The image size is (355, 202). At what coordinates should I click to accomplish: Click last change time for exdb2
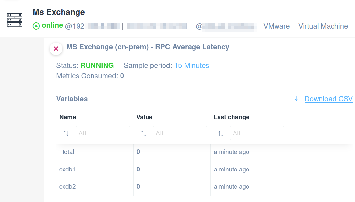pos(231,187)
